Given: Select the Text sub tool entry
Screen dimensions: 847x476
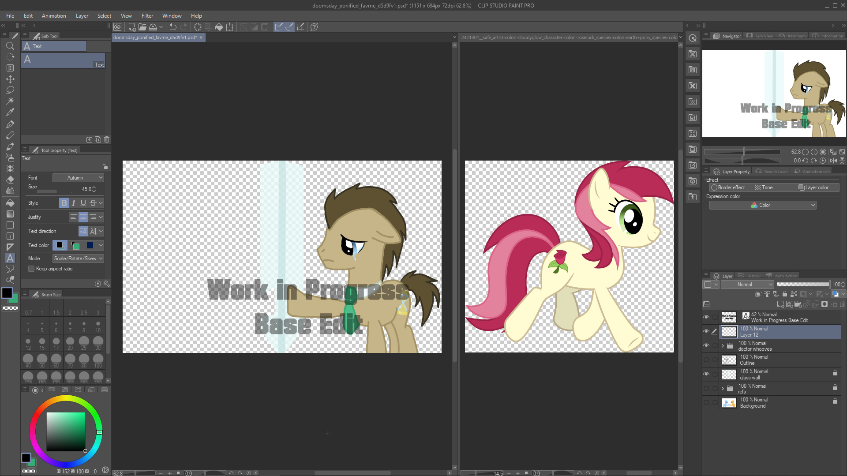Looking at the screenshot, I should [x=63, y=61].
